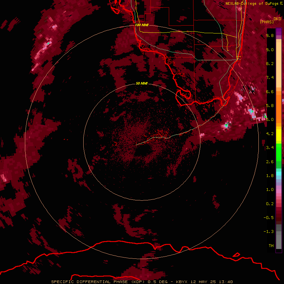
Task: Click the yellow segment of the color bar
Action: 279,135
